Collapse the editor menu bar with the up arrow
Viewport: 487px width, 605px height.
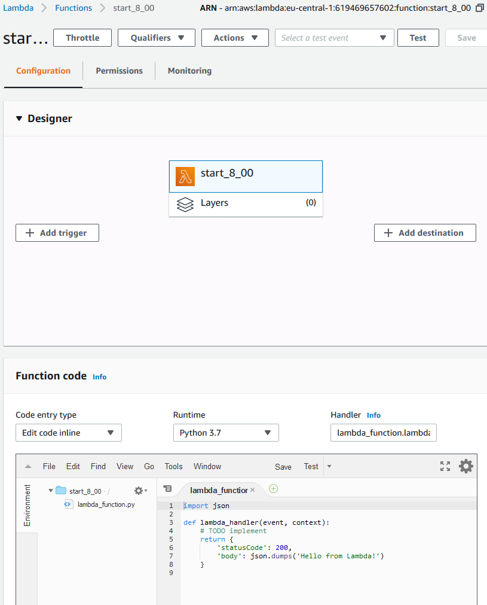(x=27, y=467)
